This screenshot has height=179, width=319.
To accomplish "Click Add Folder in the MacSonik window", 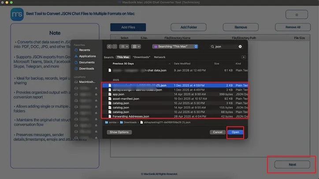I will (x=189, y=27).
